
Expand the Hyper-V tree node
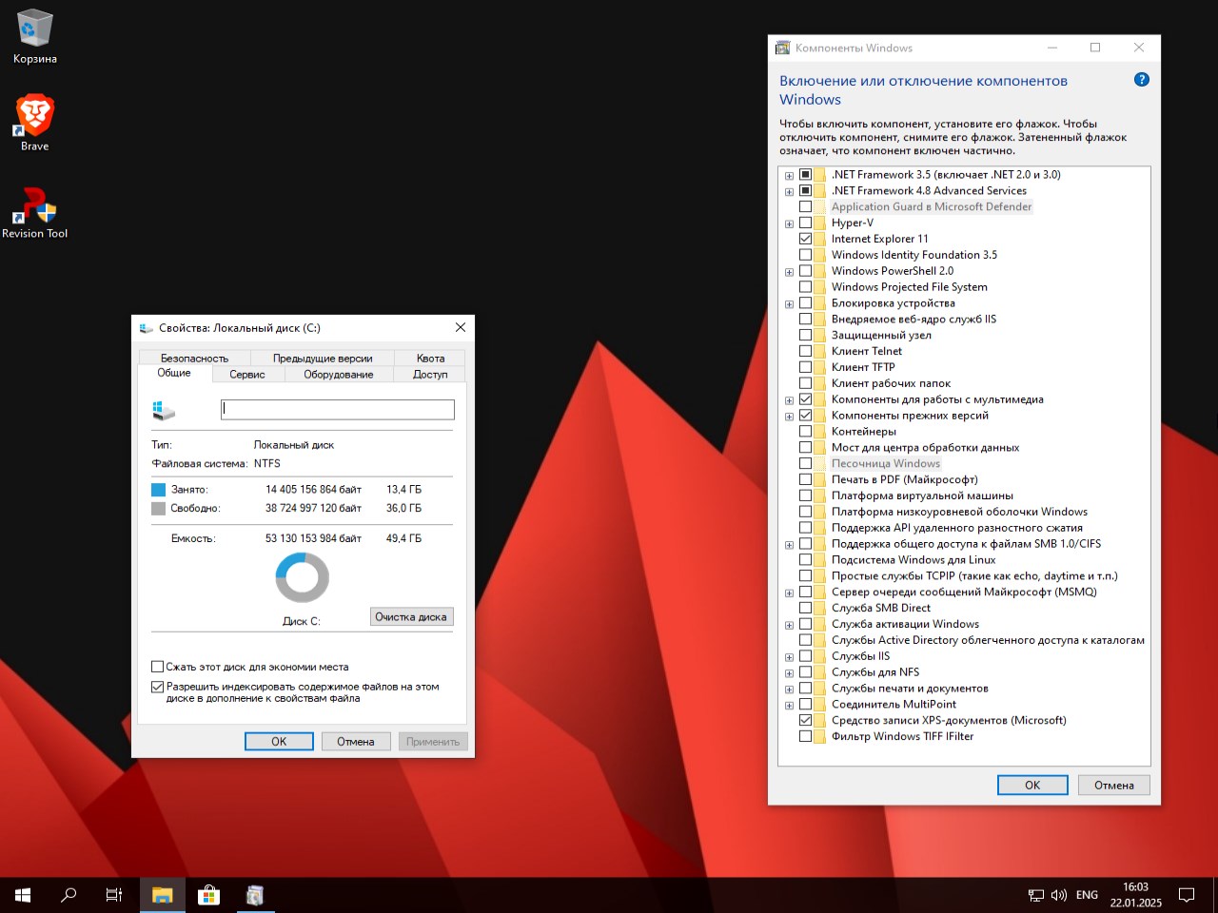[789, 223]
